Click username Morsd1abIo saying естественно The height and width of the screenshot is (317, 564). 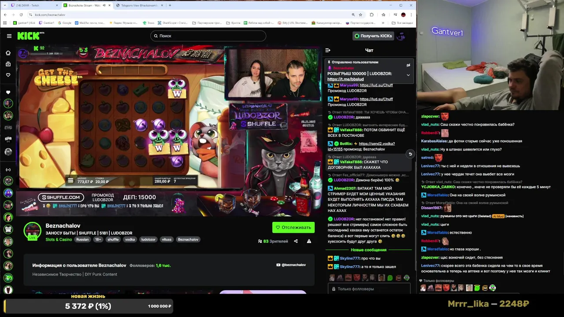[x=437, y=232]
